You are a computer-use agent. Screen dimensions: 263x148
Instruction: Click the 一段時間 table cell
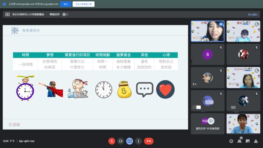point(26,64)
